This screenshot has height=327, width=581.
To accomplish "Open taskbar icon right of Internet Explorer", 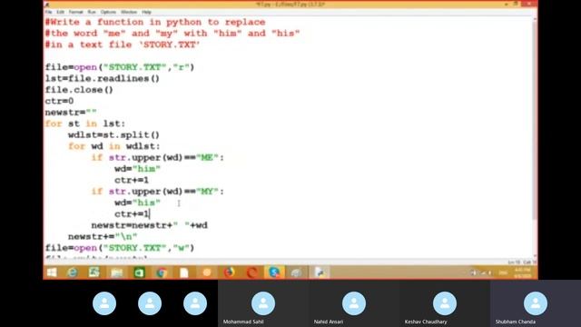I will point(94,272).
